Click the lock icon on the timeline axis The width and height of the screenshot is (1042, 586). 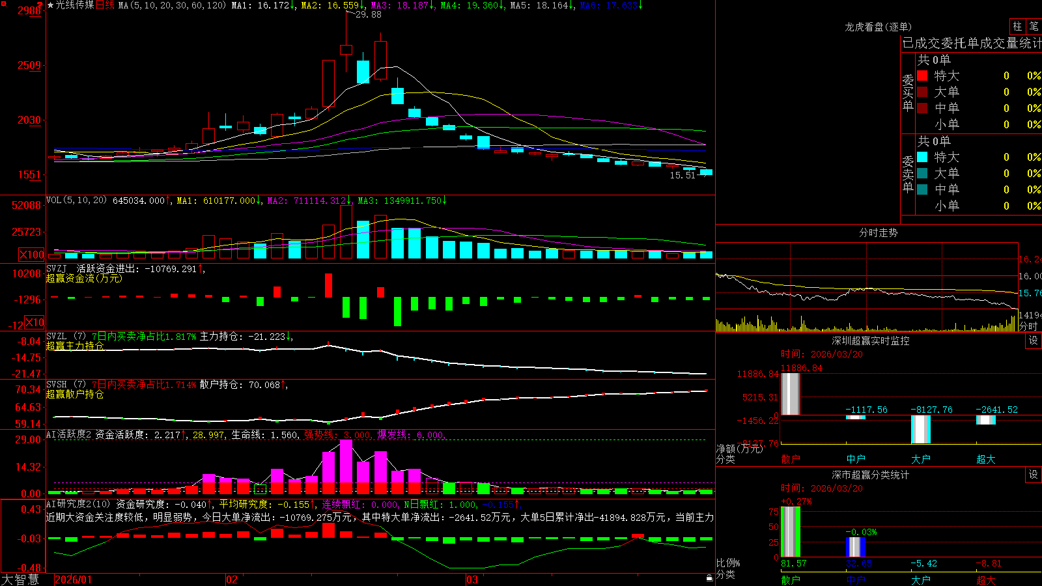pyautogui.click(x=709, y=578)
